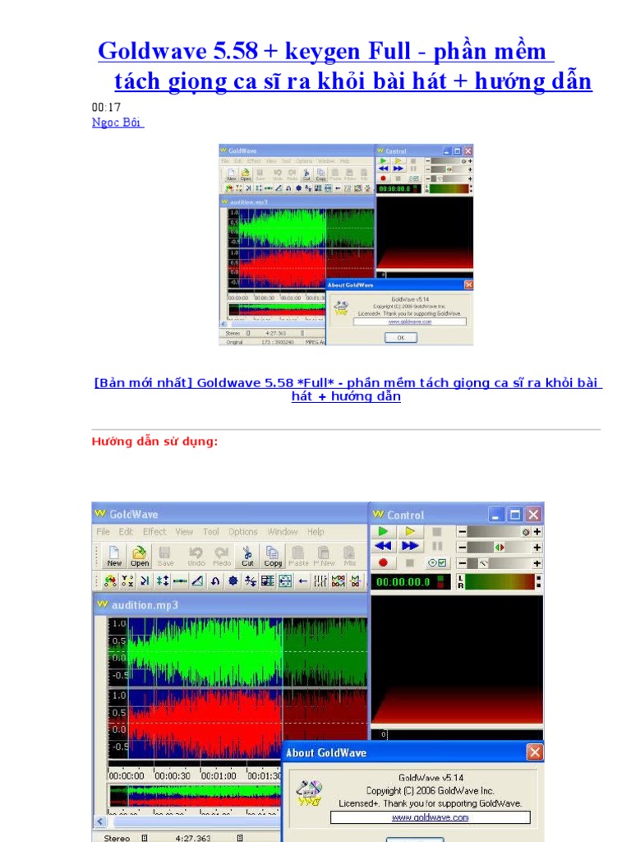The image size is (631, 842).
Task: Click the balance slider with green-red marker
Action: pos(499,547)
